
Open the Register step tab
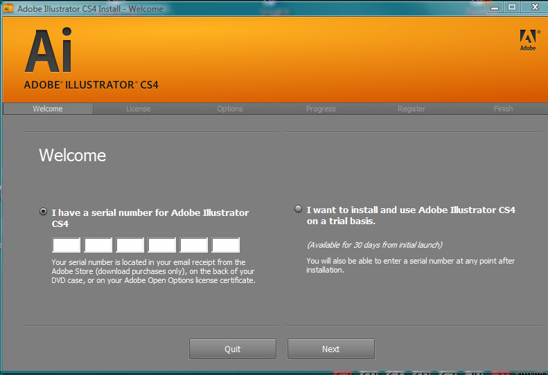(x=412, y=109)
